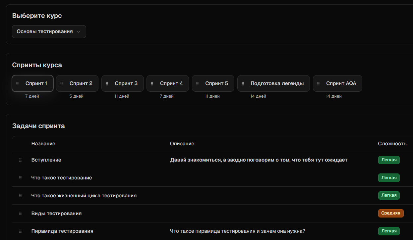Click drag handle of Вступление row

[20, 160]
